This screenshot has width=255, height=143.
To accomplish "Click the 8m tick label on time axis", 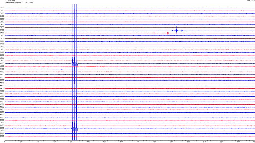I will pyautogui.click(x=71, y=142).
